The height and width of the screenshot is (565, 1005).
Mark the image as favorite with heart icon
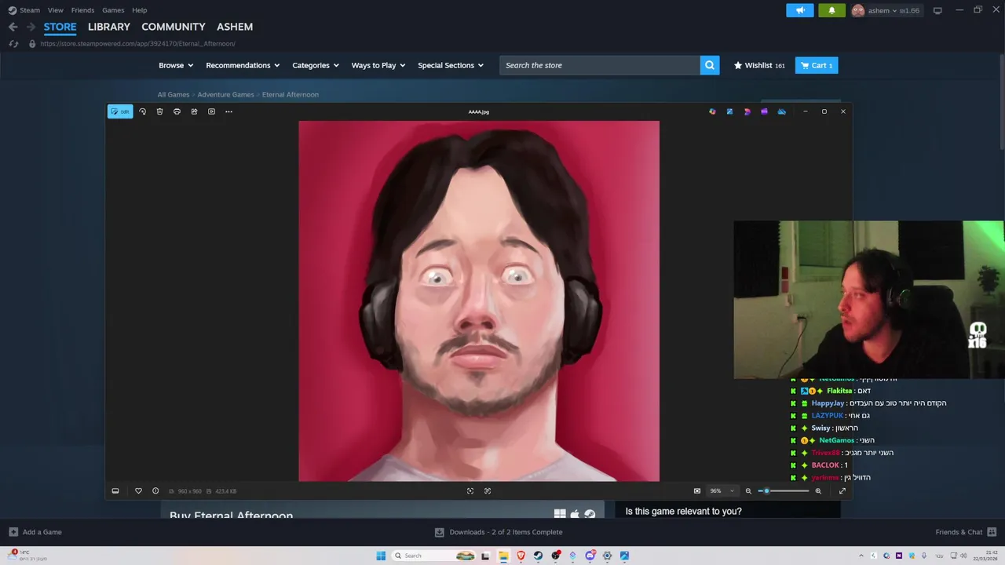pyautogui.click(x=138, y=490)
